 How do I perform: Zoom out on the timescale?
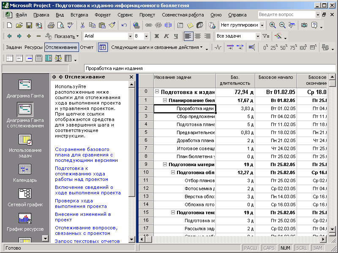tap(282, 25)
